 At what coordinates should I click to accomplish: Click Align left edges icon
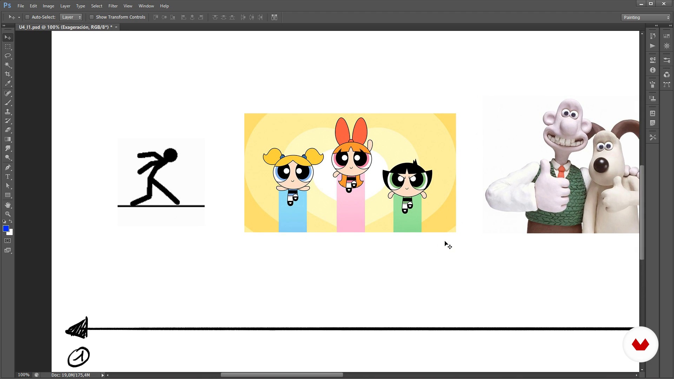pos(183,17)
